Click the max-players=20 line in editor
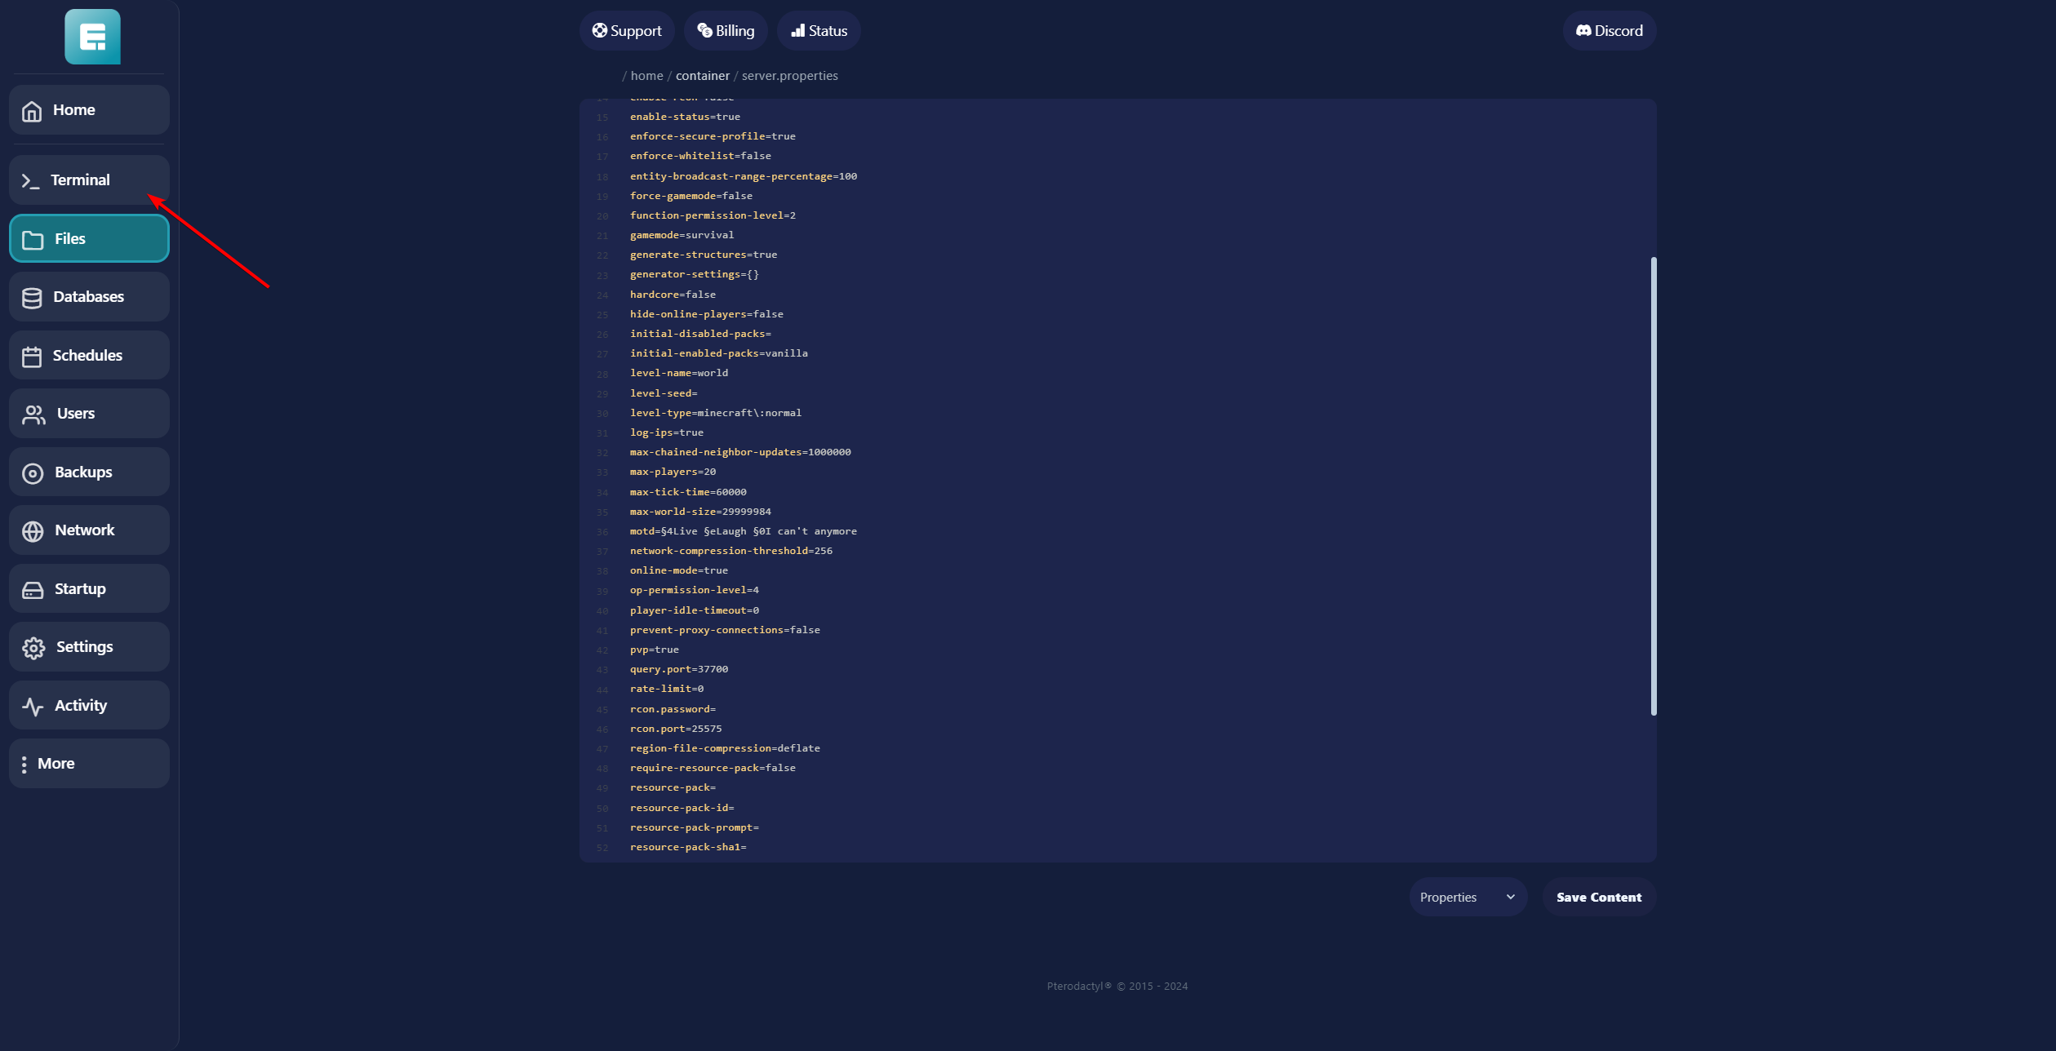Image resolution: width=2056 pixels, height=1051 pixels. coord(673,472)
